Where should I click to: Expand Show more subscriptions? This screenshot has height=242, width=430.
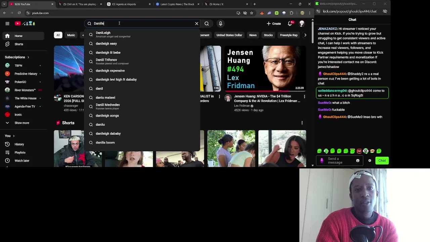click(23, 123)
